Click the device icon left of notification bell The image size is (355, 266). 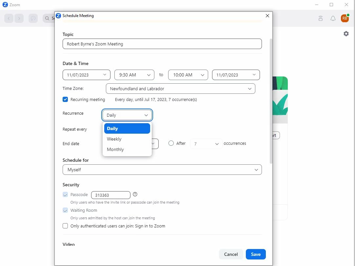point(320,18)
